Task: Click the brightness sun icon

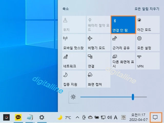Action: [73, 97]
